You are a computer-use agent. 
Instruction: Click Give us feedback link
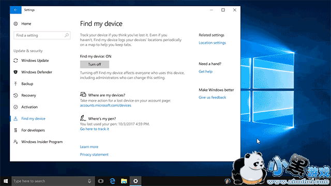click(x=212, y=98)
